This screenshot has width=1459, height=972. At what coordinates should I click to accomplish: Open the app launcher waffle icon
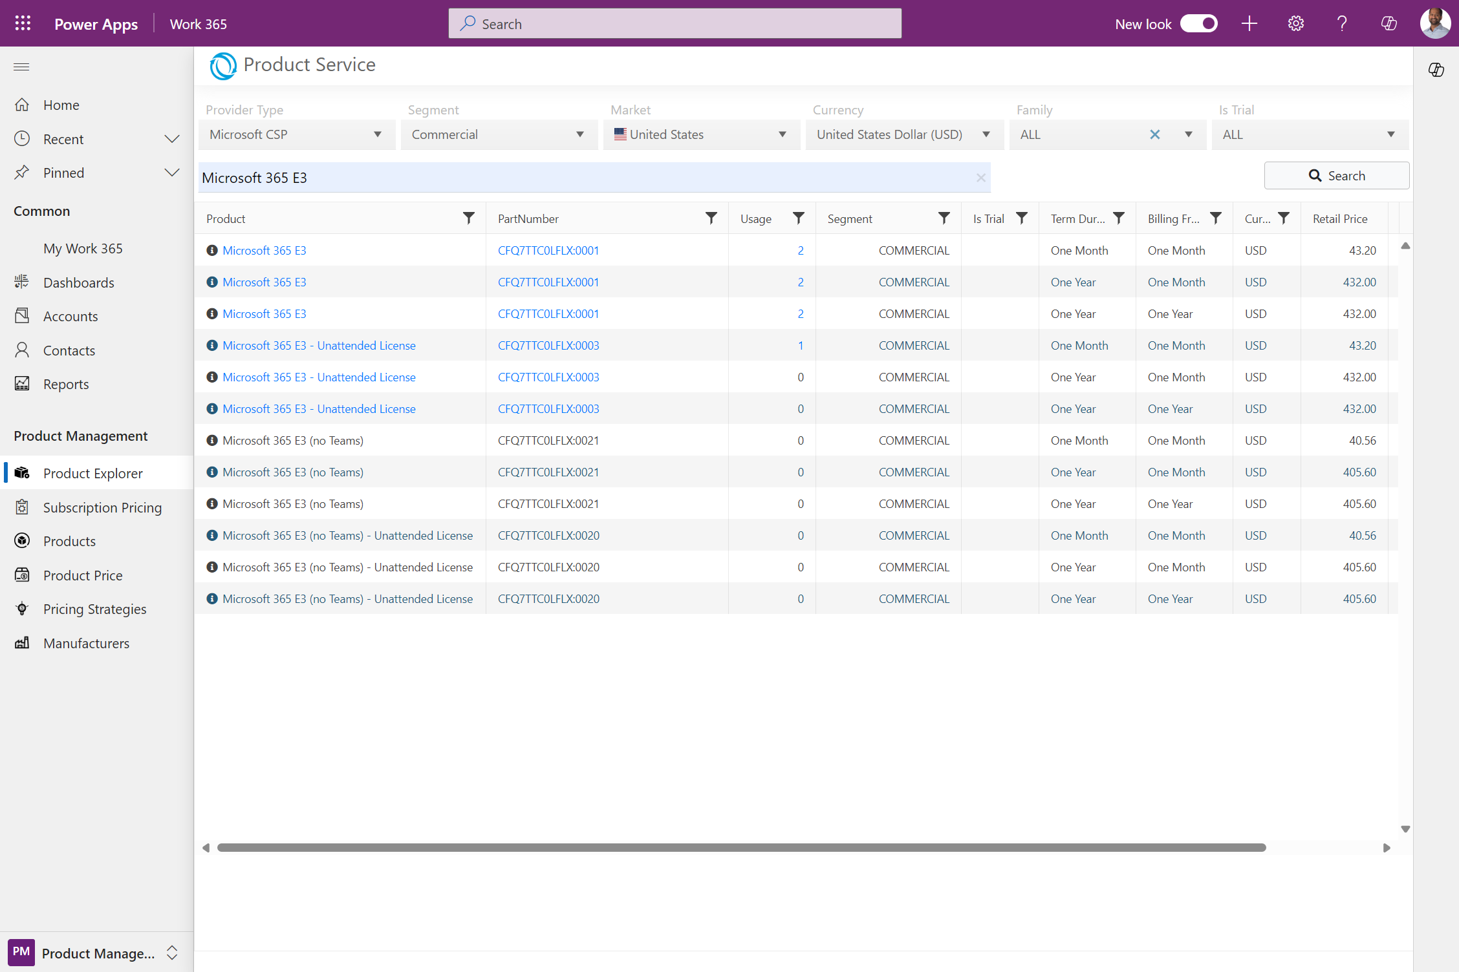[x=23, y=24]
